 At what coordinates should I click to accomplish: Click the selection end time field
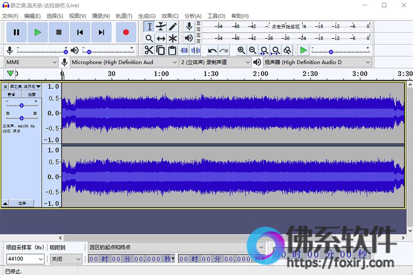tap(221, 259)
